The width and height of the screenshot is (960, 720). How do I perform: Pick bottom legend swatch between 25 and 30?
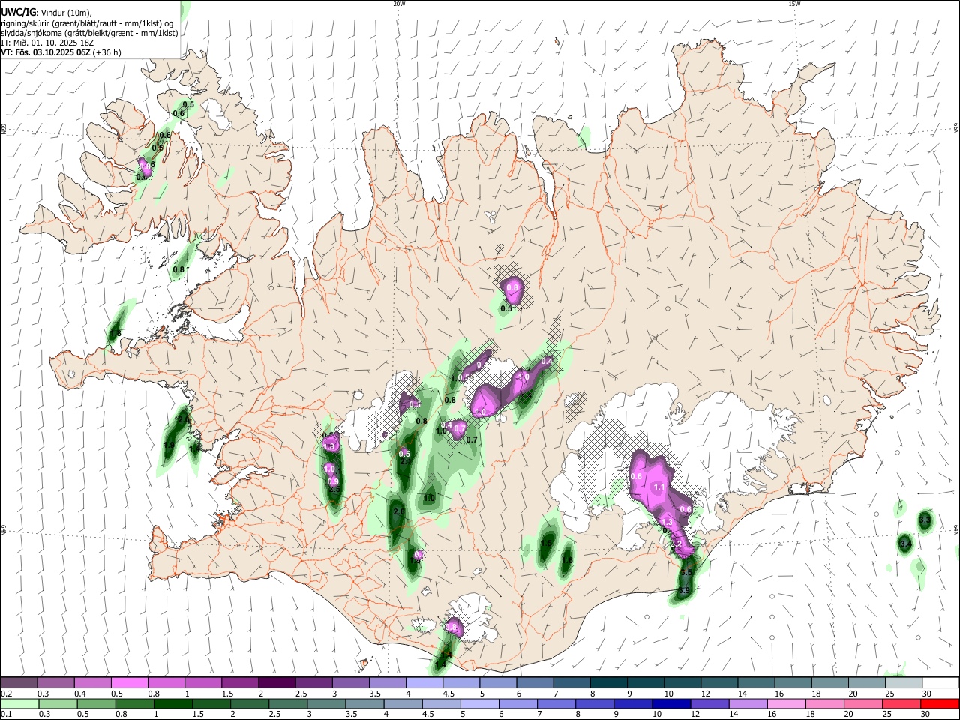click(902, 704)
